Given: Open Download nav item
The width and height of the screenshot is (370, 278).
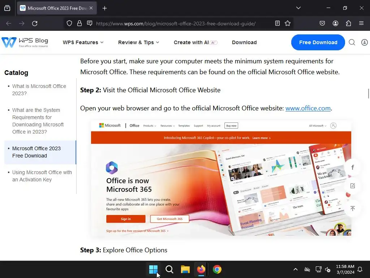Looking at the screenshot, I should pos(244,42).
